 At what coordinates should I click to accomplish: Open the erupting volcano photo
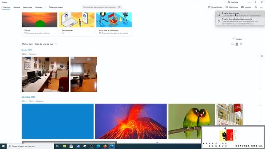[131, 121]
